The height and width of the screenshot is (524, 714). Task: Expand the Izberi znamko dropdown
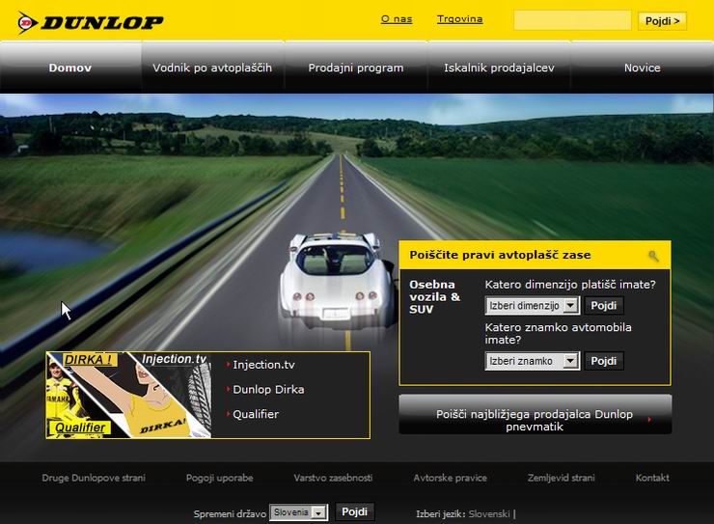coord(533,361)
